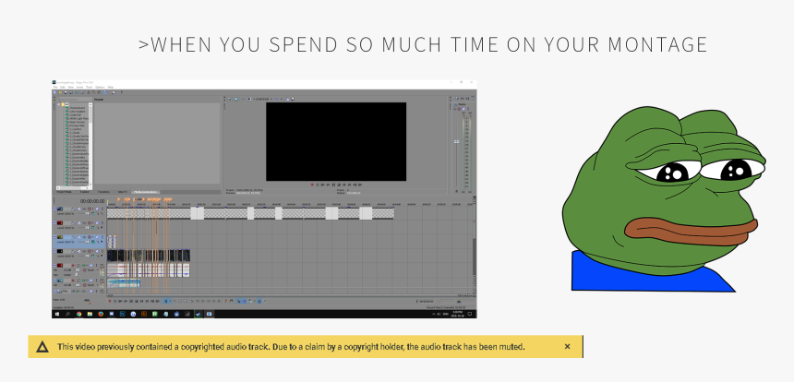Open the Options menu in Vegas Pro
This screenshot has height=382, width=794.
coord(100,87)
